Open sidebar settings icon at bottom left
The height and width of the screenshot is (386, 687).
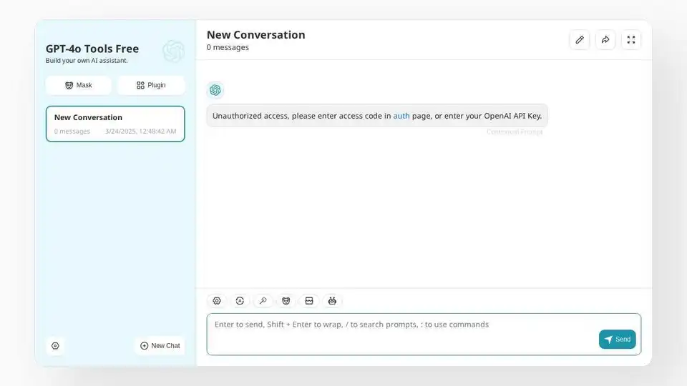pyautogui.click(x=55, y=346)
